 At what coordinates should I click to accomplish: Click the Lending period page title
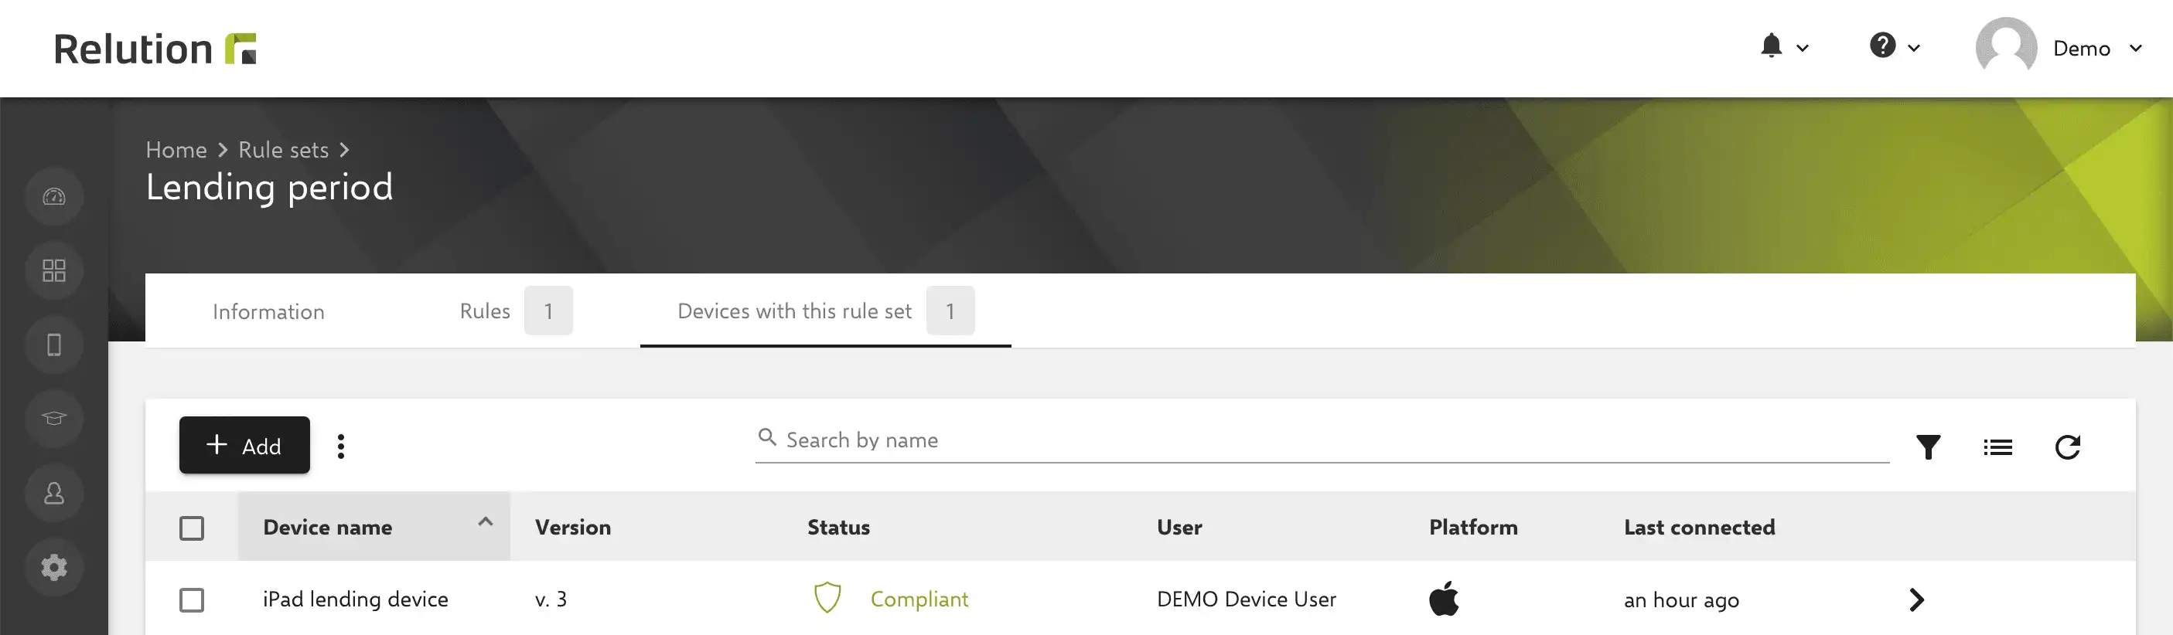269,187
